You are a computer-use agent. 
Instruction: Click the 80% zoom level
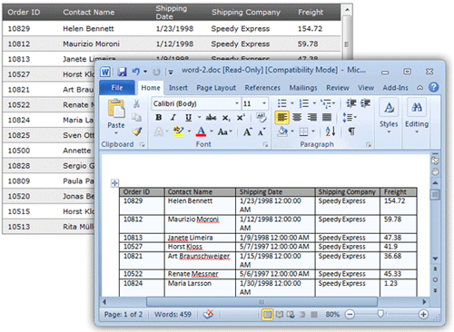pos(332,315)
